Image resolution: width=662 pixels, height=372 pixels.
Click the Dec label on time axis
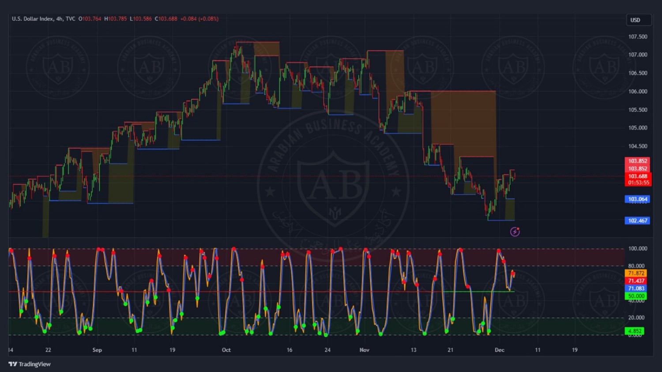[499, 350]
